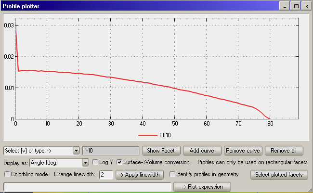Viewport: 313px width, 193px height.
Task: Click the linewidth value field
Action: 106,174
